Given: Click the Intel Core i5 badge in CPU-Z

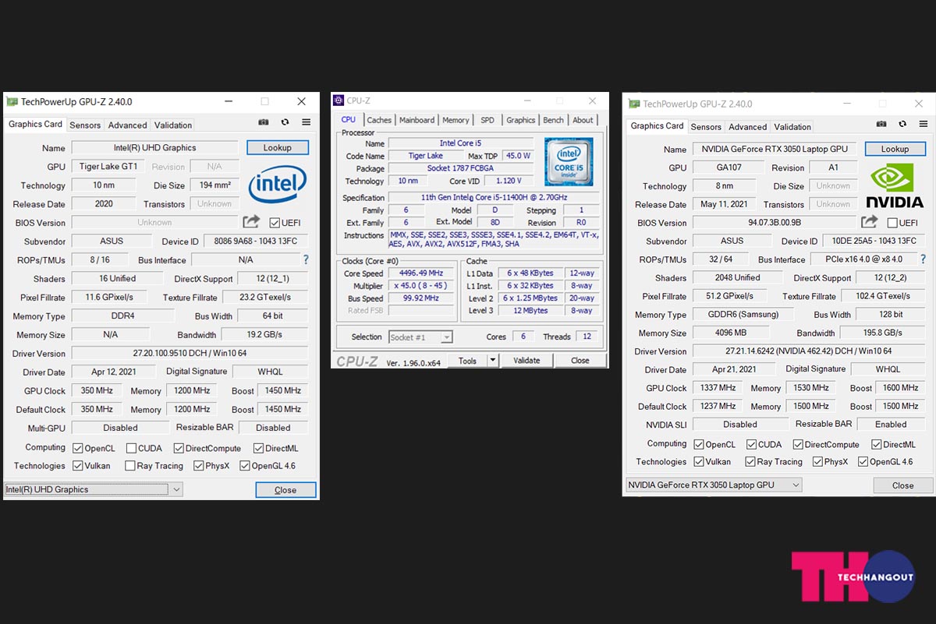Looking at the screenshot, I should coord(569,162).
